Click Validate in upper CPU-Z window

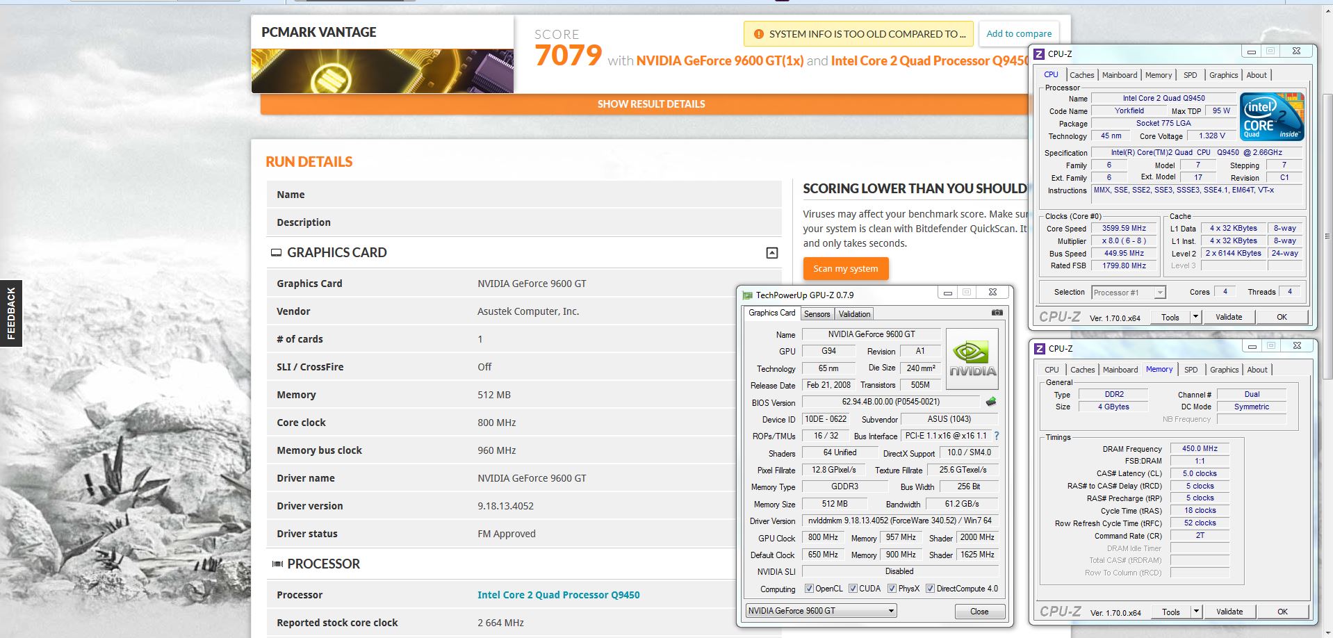(x=1229, y=317)
